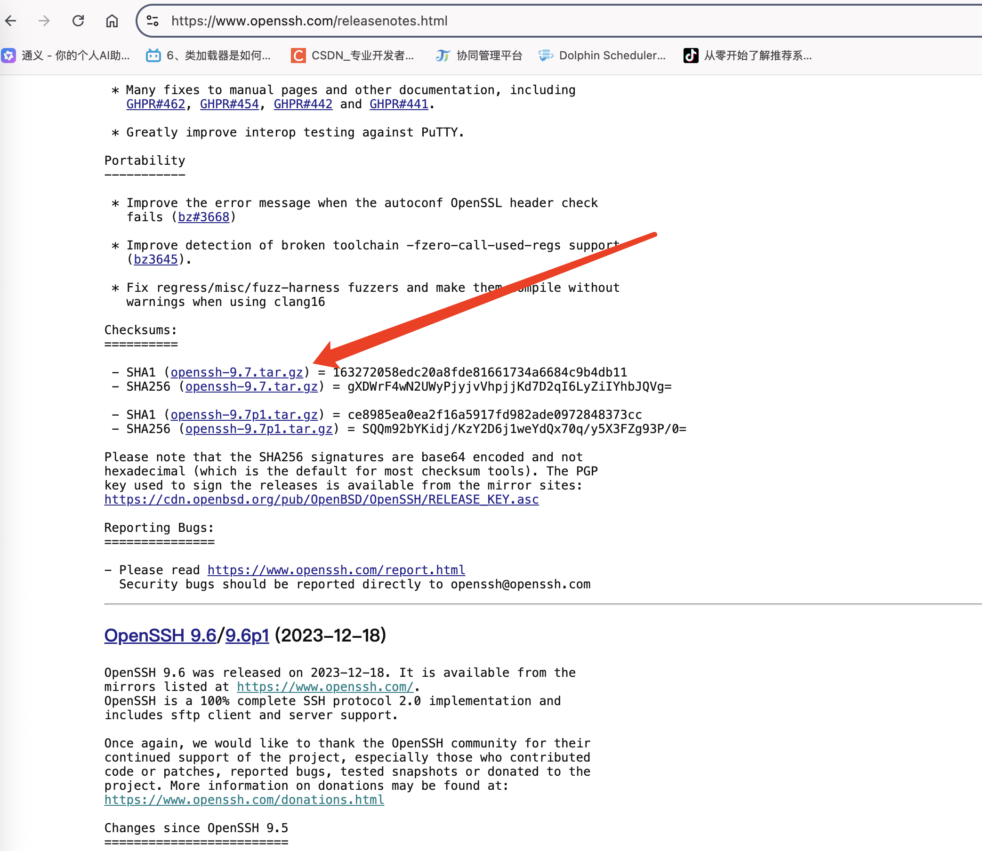Download openssh-9.7p1.tar.gz from SHA256 line
This screenshot has height=851, width=982.
(x=259, y=429)
